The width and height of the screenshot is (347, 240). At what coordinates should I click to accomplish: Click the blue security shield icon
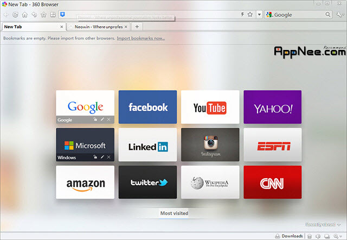tap(63, 15)
